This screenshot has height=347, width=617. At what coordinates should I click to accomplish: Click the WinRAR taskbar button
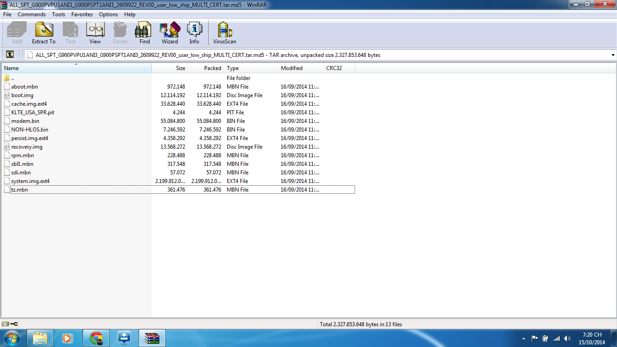click(152, 338)
